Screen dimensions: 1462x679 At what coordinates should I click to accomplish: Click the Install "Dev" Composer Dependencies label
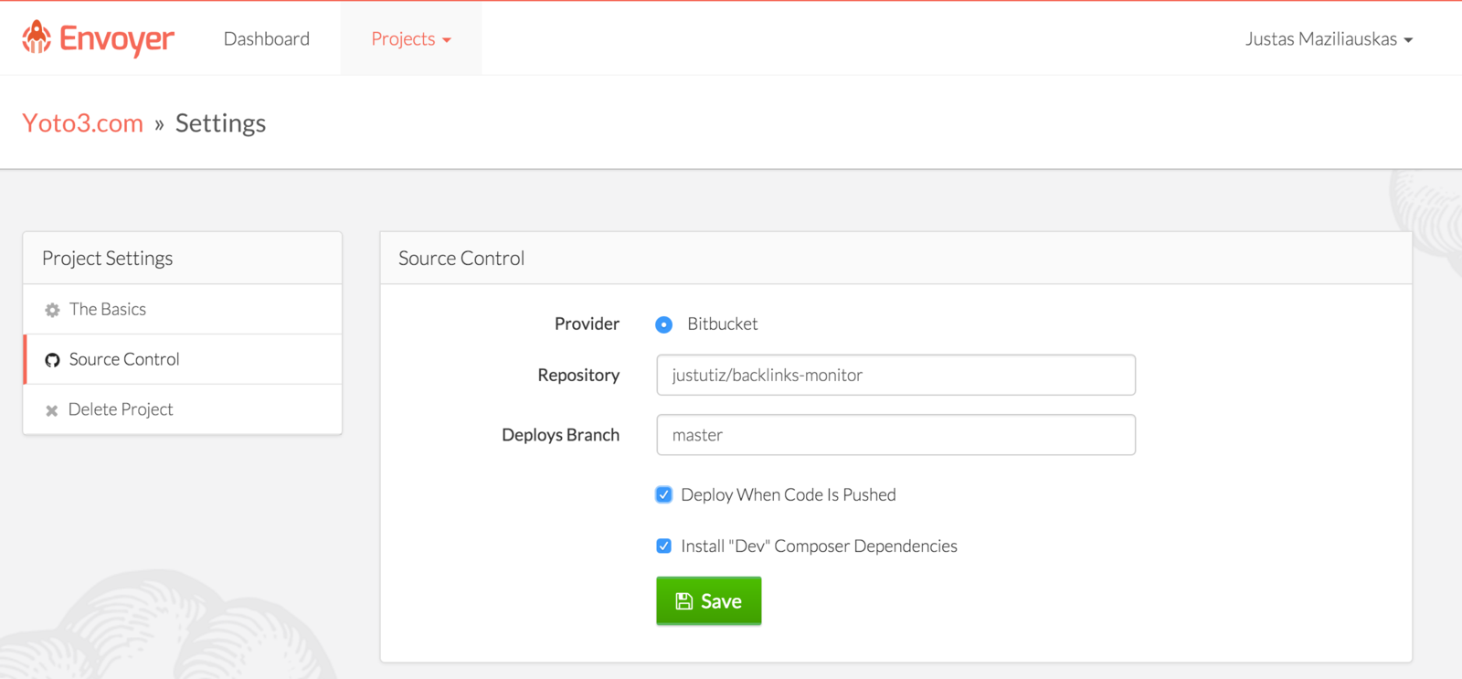click(x=820, y=546)
